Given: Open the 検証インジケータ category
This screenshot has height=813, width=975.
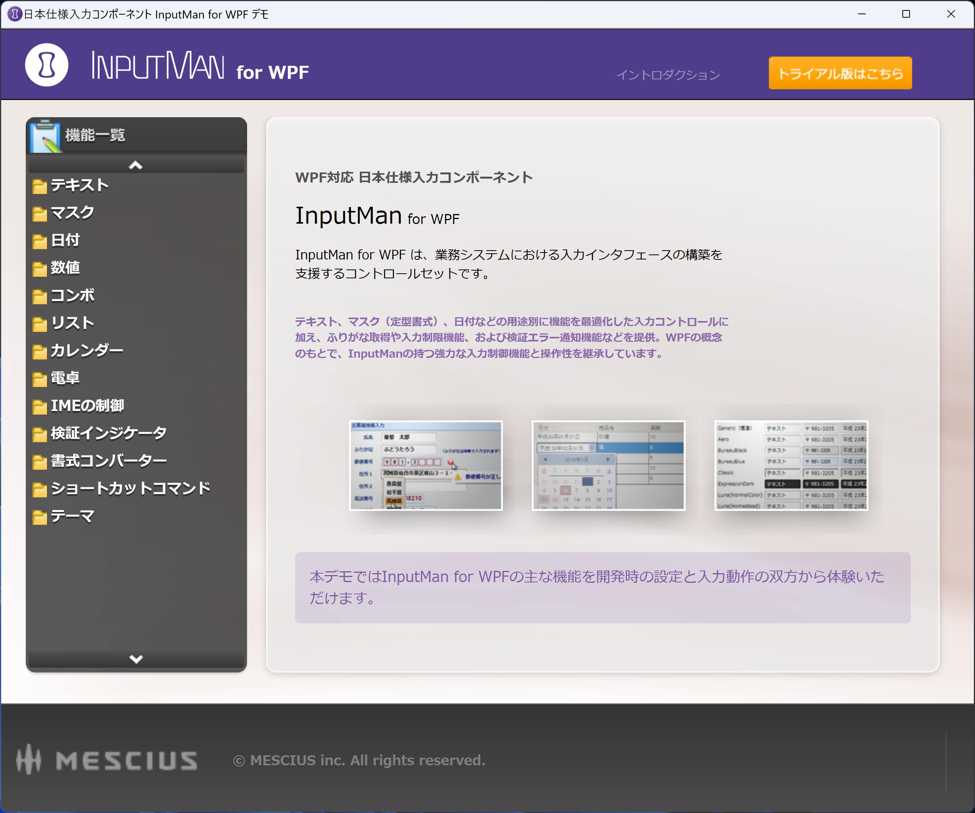Looking at the screenshot, I should 109,433.
